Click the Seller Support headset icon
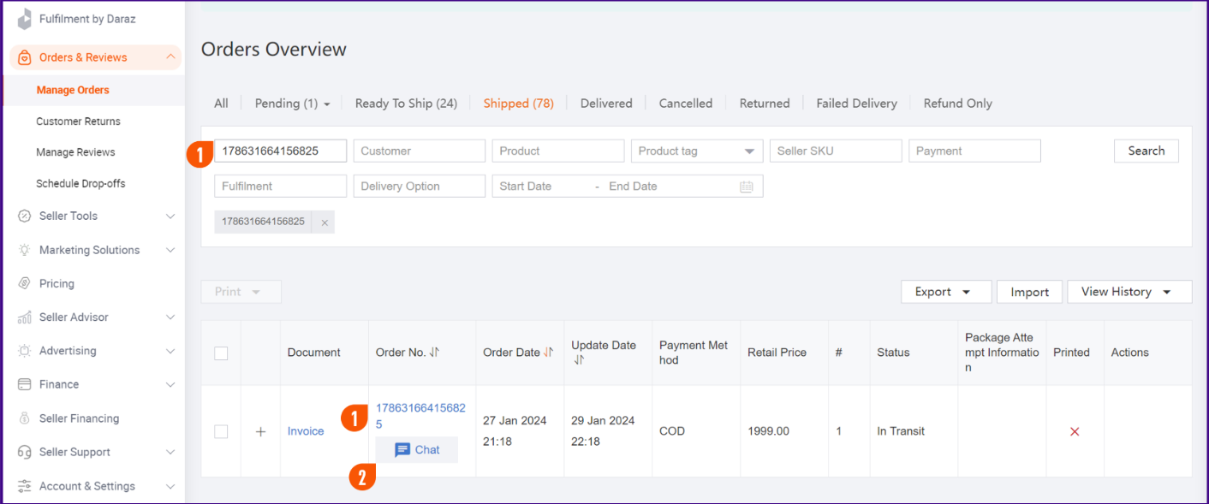The width and height of the screenshot is (1209, 504). pyautogui.click(x=24, y=452)
